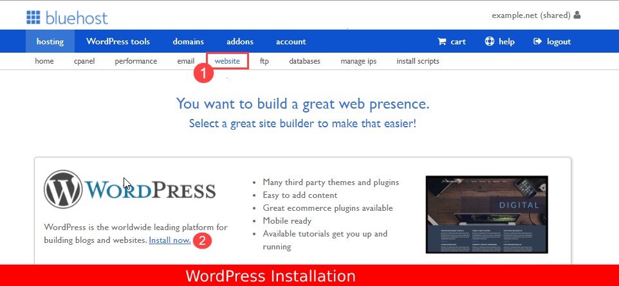Select the website submenu item
The image size is (619, 286).
227,61
